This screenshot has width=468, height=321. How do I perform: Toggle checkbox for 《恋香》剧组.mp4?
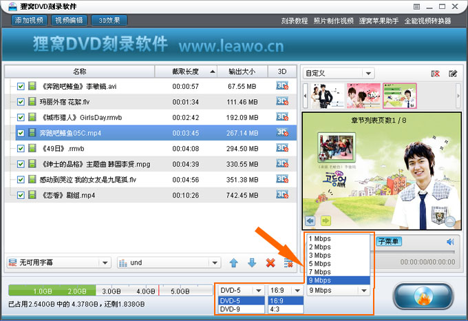[x=21, y=195]
